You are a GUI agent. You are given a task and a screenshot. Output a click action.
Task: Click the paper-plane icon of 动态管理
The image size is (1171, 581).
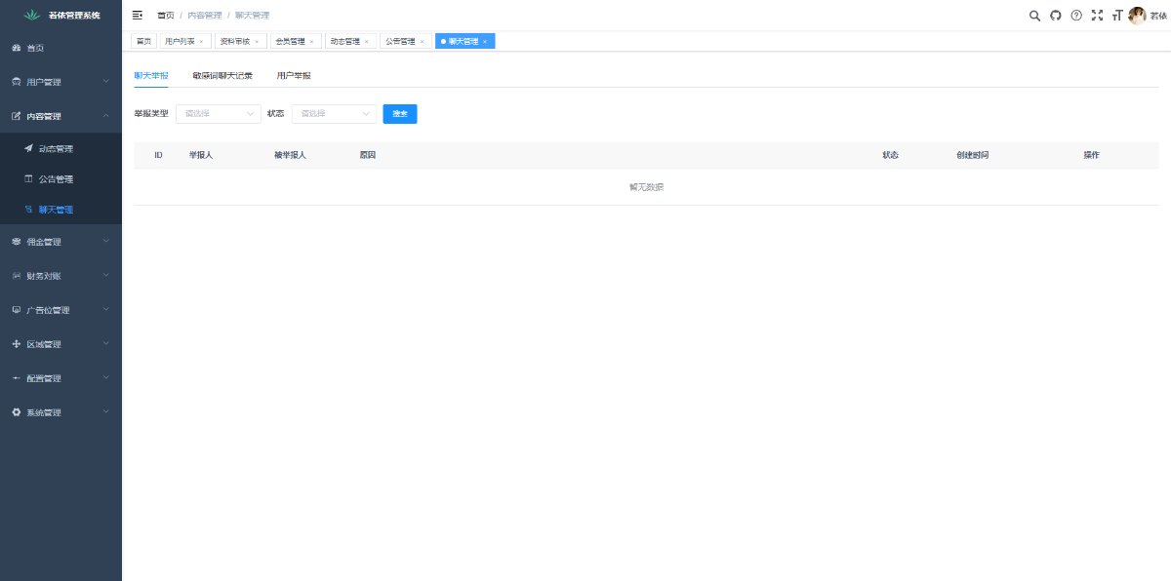[28, 149]
